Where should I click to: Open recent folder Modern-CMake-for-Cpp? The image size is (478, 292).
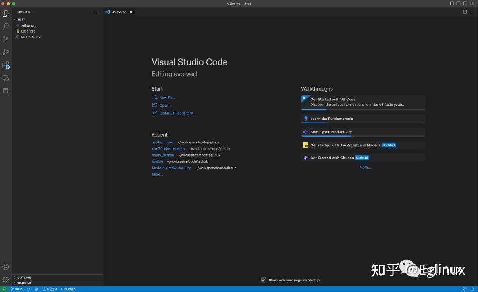tap(172, 168)
